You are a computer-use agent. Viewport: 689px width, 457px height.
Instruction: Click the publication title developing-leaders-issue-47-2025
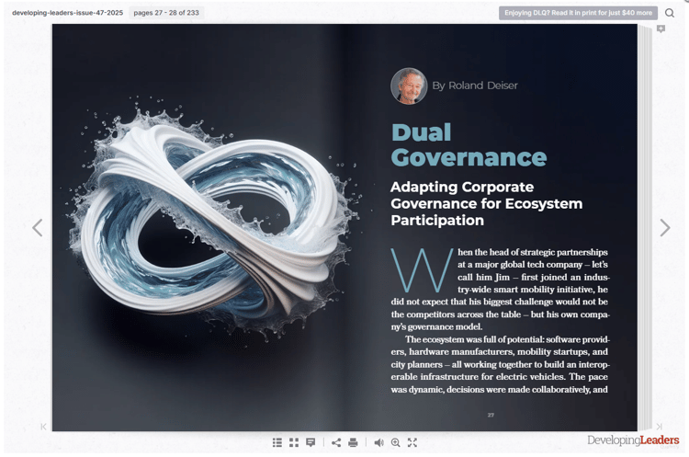click(68, 13)
